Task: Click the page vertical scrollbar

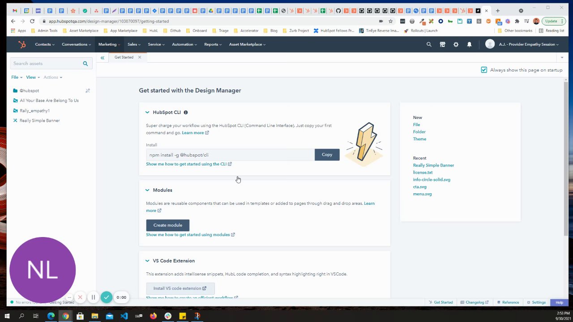Action: (566, 158)
